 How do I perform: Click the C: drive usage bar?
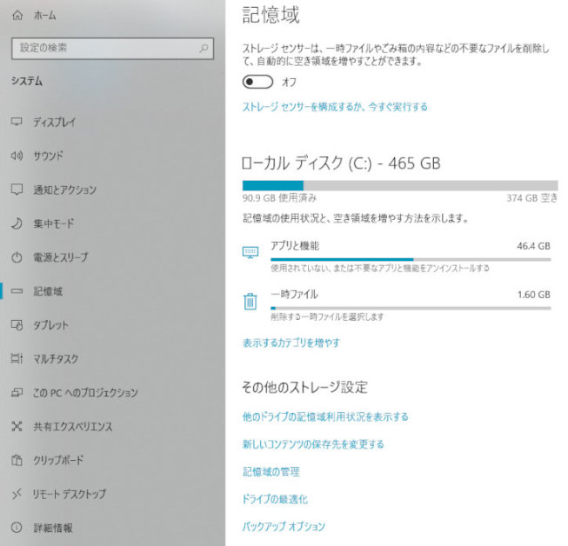pyautogui.click(x=400, y=186)
